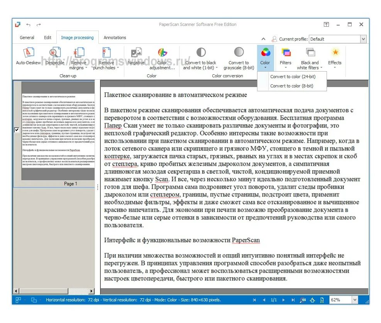Click the Auto-Deskew tool

[29, 56]
